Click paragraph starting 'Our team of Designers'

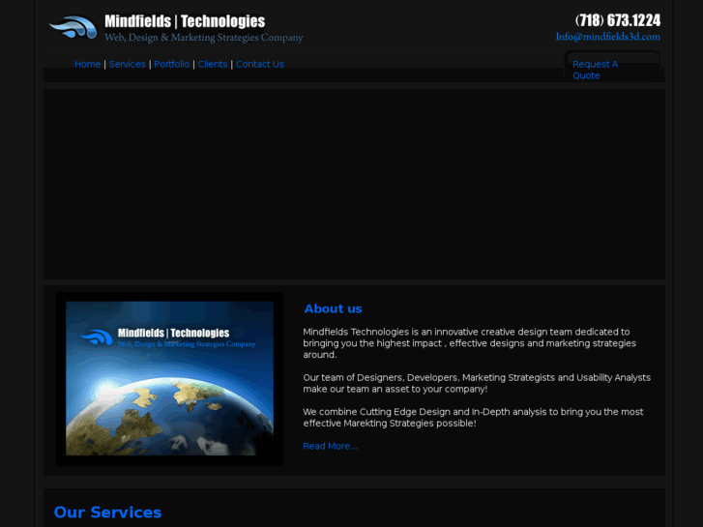pyautogui.click(x=477, y=383)
